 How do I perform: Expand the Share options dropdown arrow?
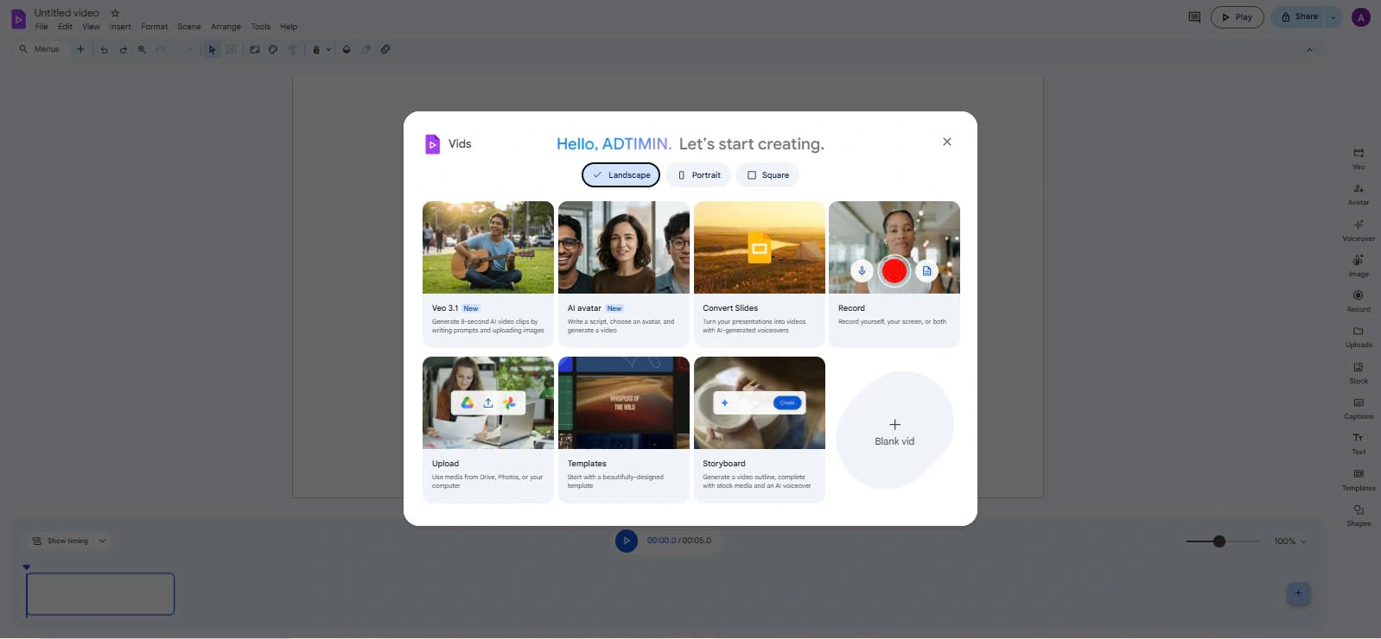tap(1333, 17)
